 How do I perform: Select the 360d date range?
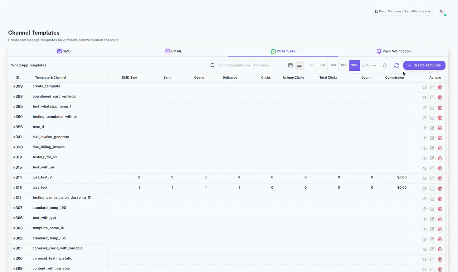pyautogui.click(x=355, y=65)
